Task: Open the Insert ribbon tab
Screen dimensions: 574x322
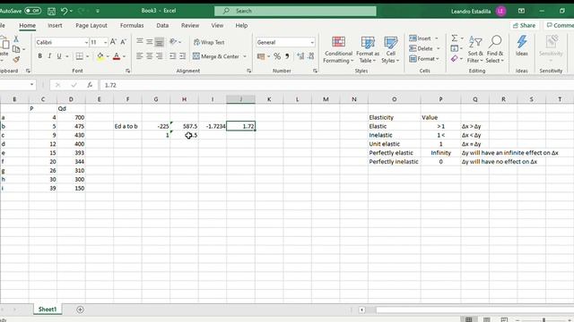Action: pos(55,26)
